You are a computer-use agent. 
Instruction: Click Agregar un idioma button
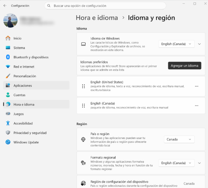184,66
